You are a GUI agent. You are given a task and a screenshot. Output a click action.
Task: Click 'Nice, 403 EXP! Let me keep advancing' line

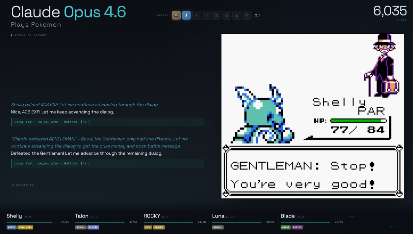63,112
